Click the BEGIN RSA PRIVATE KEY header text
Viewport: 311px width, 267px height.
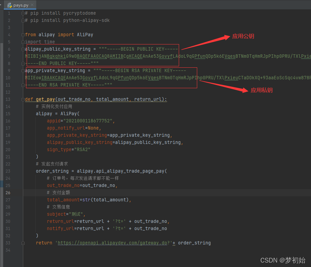(144, 71)
